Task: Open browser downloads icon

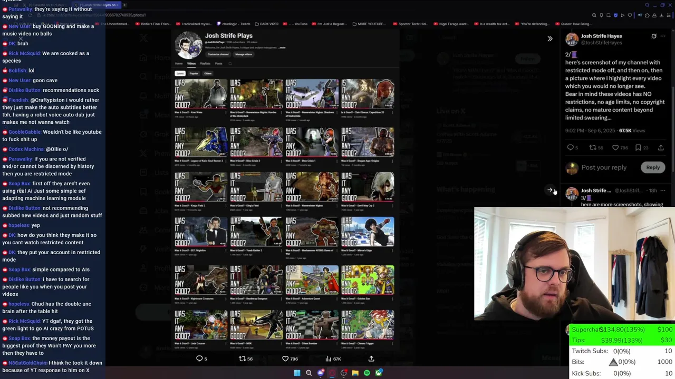Action: pyautogui.click(x=661, y=15)
